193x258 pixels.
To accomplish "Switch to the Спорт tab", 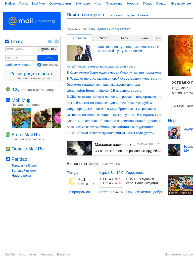I will click(103, 38).
